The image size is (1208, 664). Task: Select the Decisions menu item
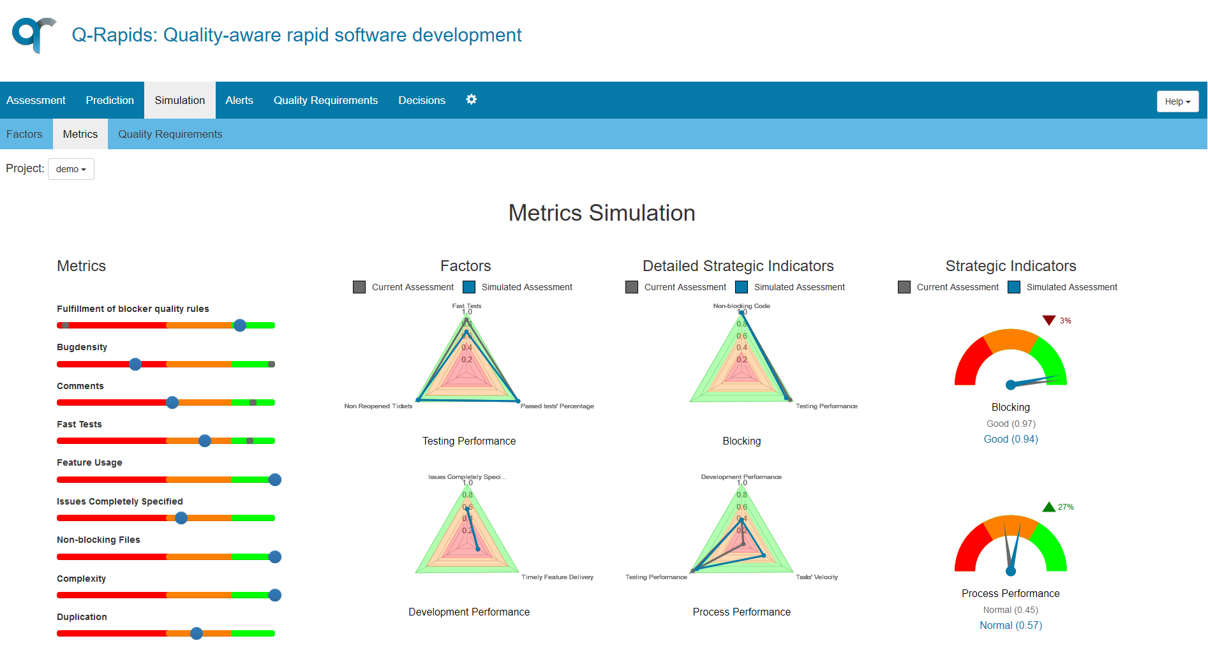point(421,100)
